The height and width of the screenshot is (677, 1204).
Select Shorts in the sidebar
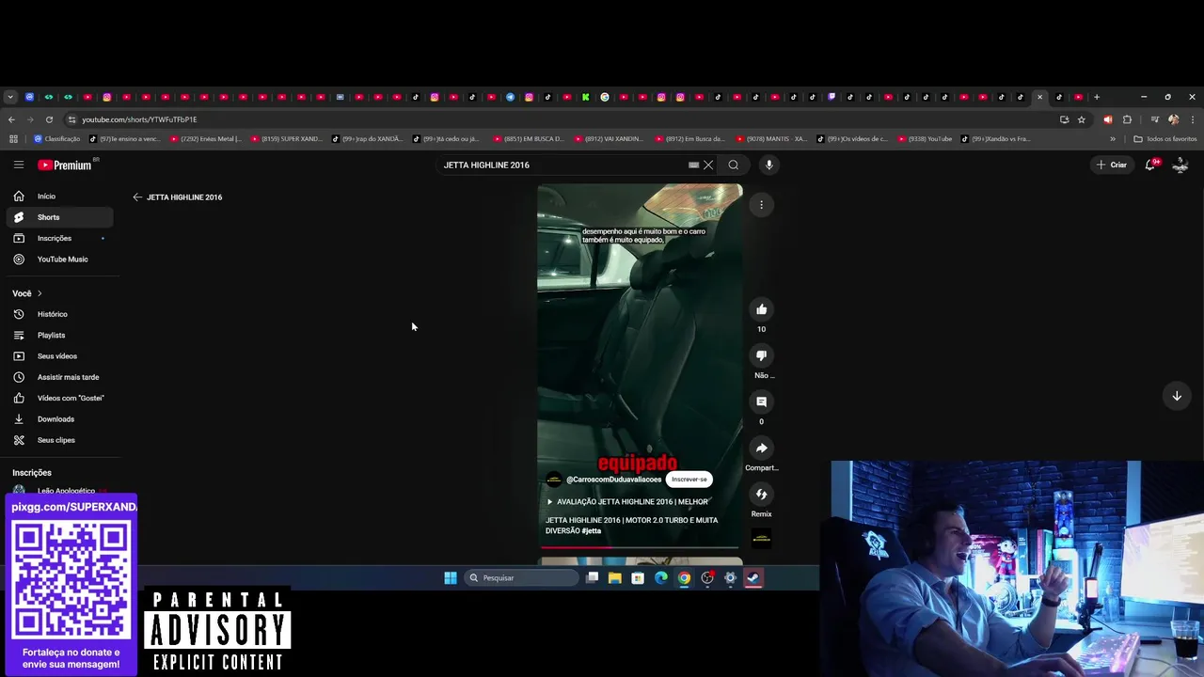coord(59,217)
